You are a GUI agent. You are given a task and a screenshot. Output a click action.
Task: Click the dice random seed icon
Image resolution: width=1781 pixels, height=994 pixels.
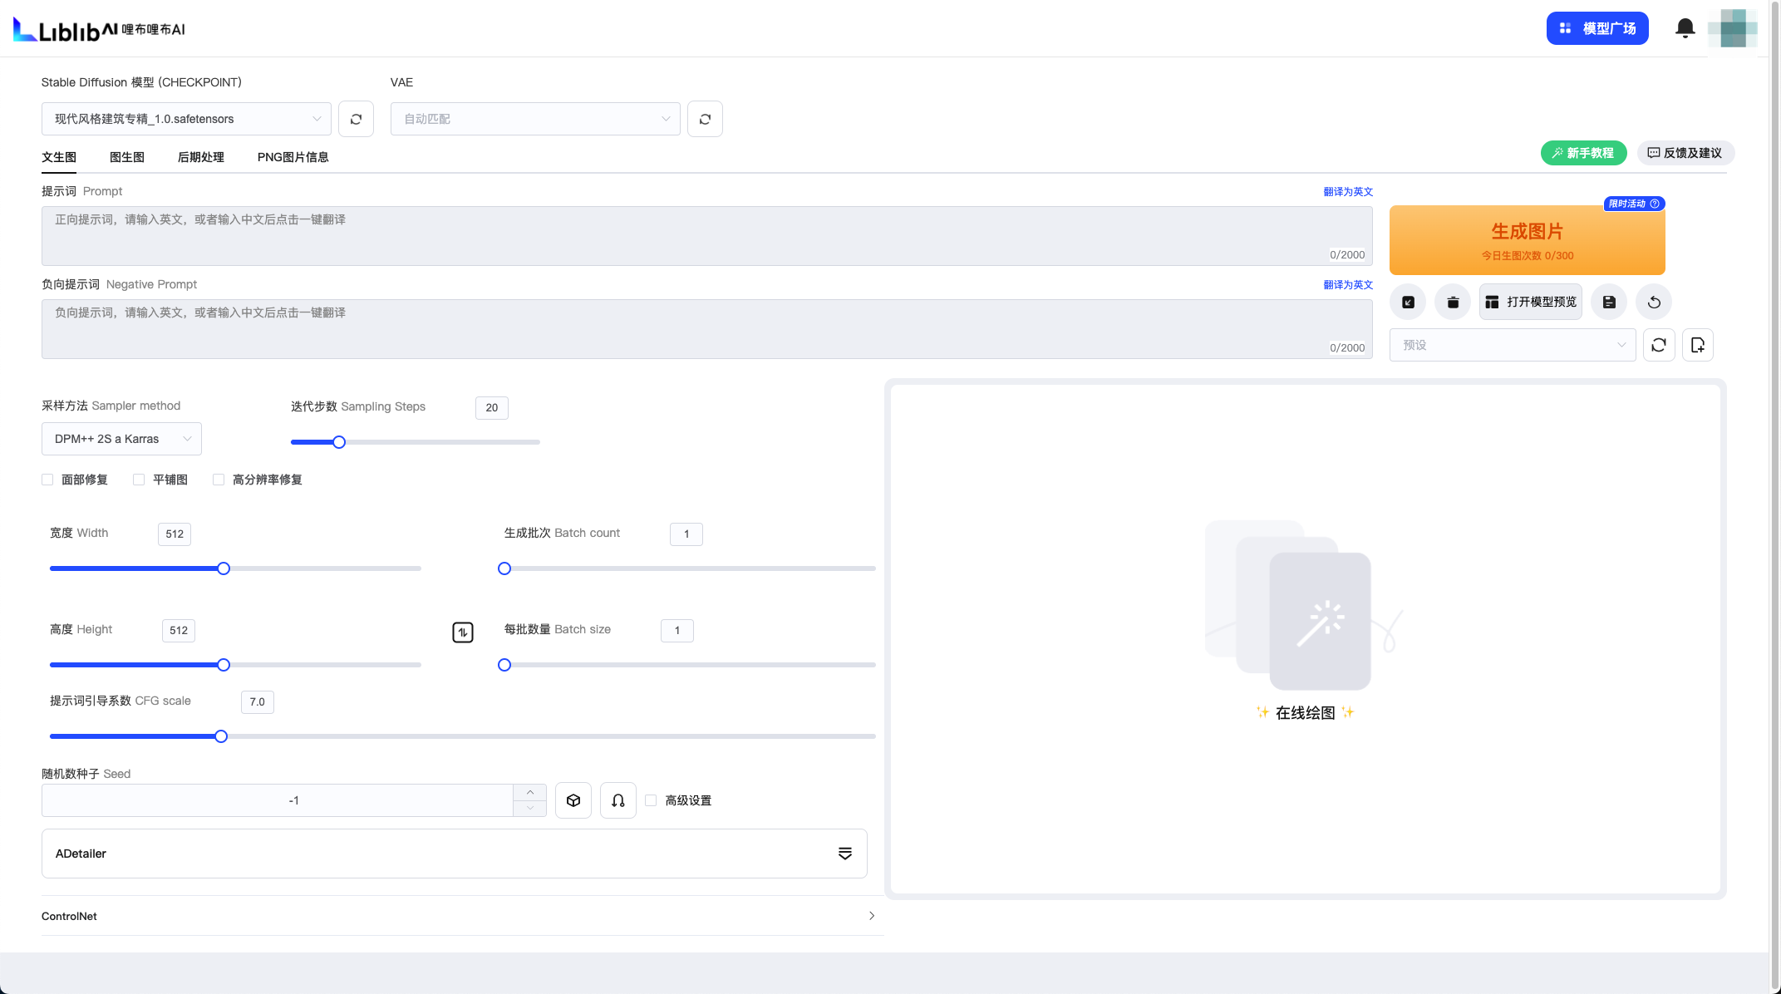[573, 800]
